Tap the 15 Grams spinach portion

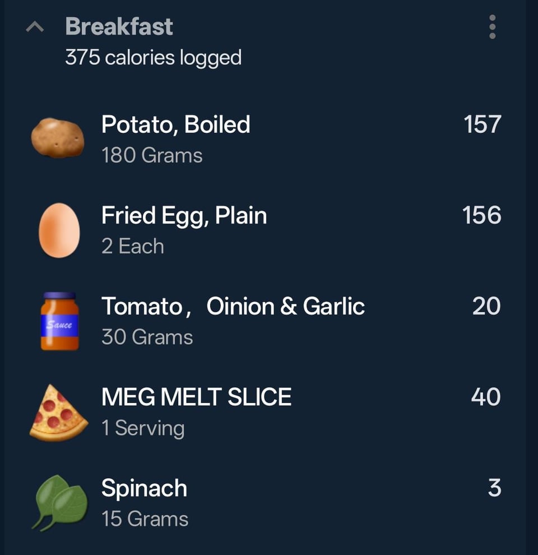(145, 519)
